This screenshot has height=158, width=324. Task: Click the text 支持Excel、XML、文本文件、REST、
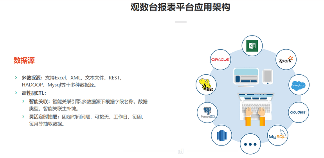[84, 78]
